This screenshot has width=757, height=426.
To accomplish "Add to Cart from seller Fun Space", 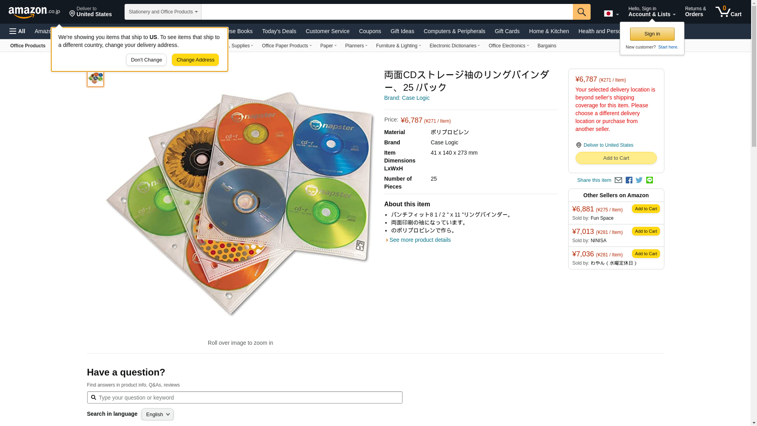I will 646,209.
